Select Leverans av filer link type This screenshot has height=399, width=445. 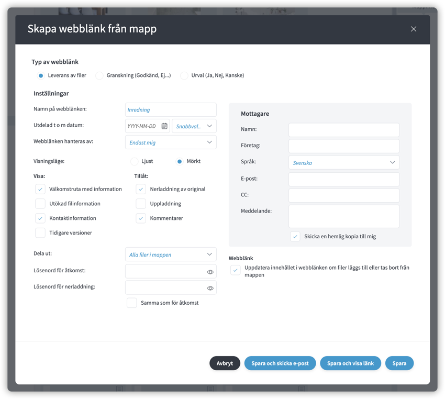41,75
